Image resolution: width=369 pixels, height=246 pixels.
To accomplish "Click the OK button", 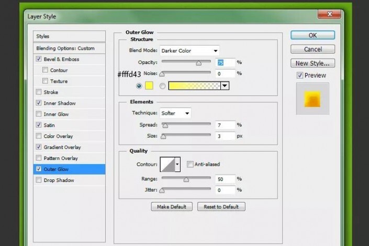I will click(312, 36).
